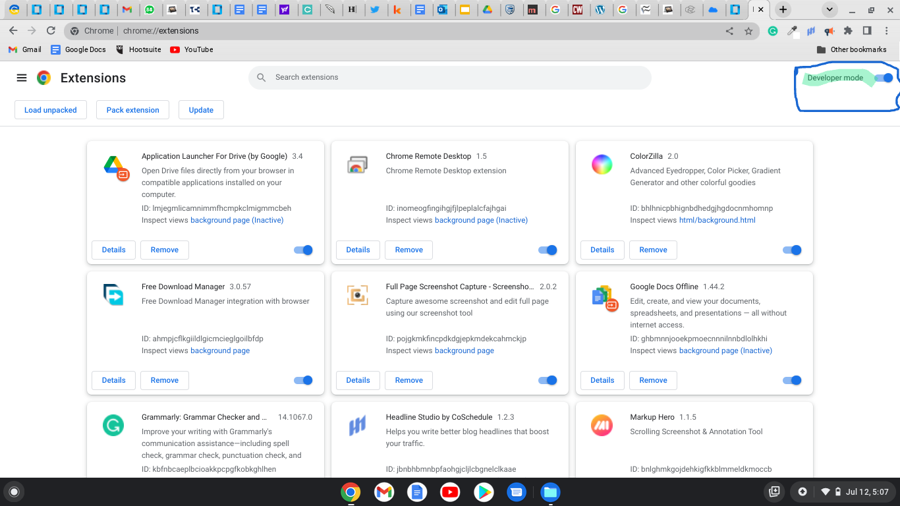Open Headline Studio extension icon in toolbar
Screen dimensions: 900x506
pos(811,31)
